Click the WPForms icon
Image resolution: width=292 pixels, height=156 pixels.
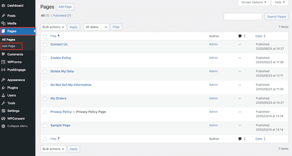tap(3, 62)
